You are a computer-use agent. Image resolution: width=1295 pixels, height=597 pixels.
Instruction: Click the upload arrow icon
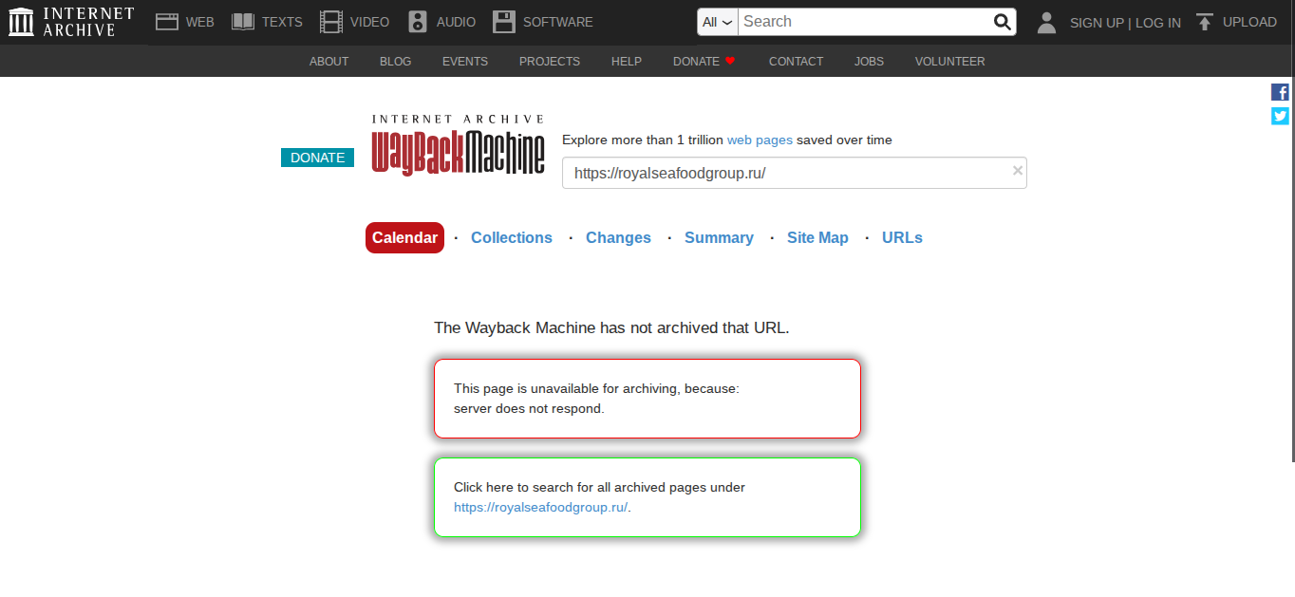point(1204,22)
